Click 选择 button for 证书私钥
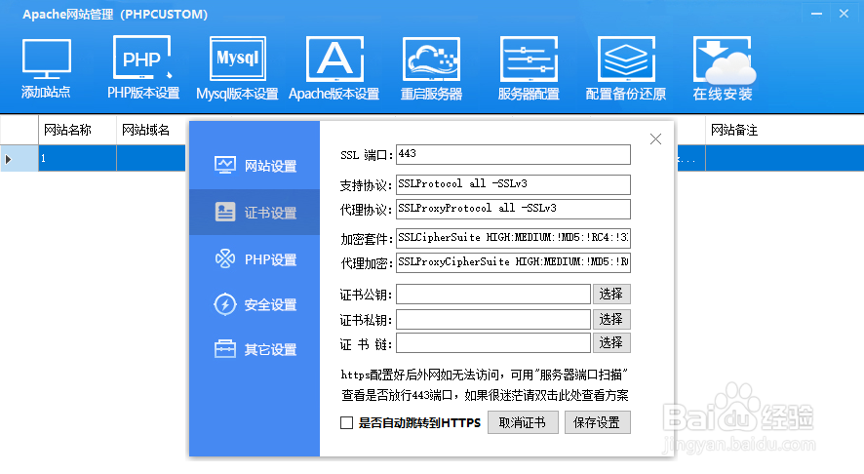This screenshot has height=474, width=864. point(611,319)
